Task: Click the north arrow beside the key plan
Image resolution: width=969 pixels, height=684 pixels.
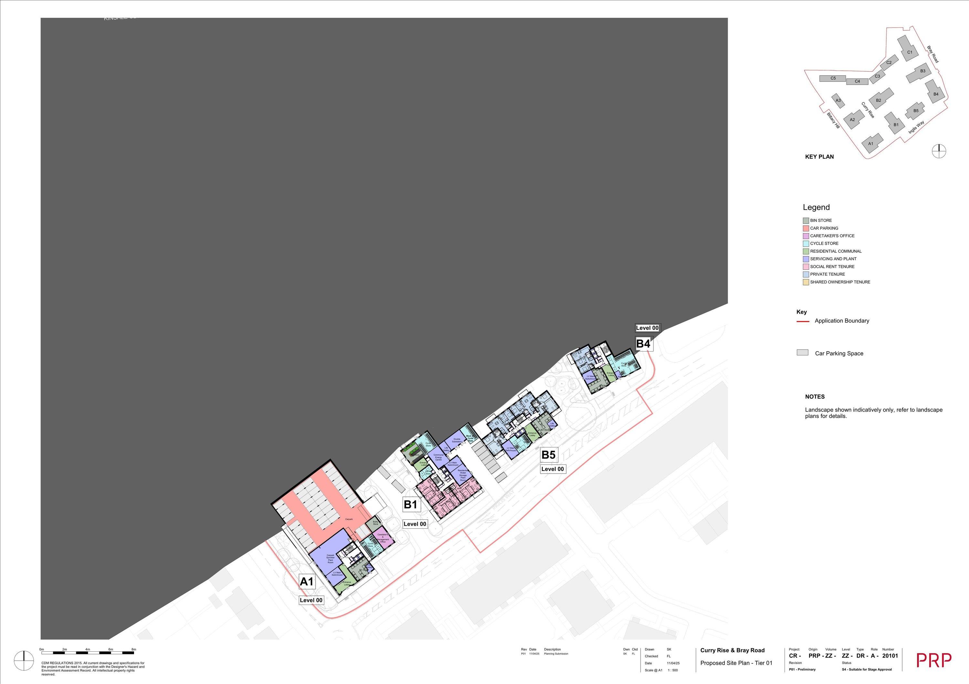Action: click(939, 151)
